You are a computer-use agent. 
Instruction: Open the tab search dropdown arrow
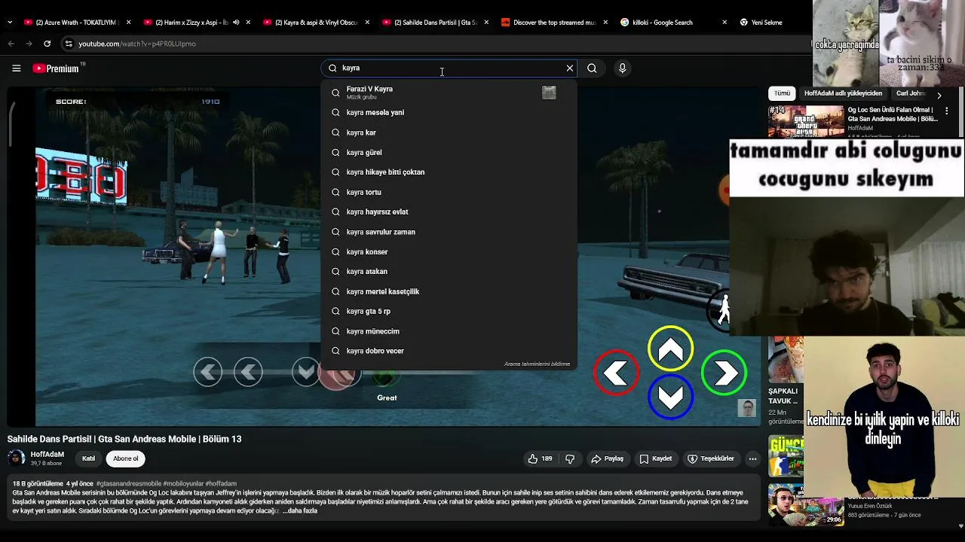[9, 23]
